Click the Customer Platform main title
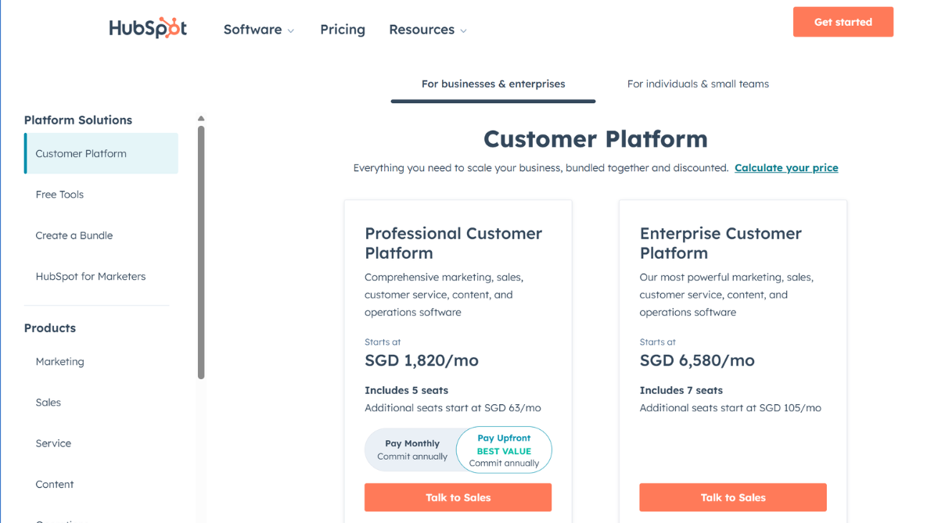Image resolution: width=938 pixels, height=523 pixels. pos(595,138)
